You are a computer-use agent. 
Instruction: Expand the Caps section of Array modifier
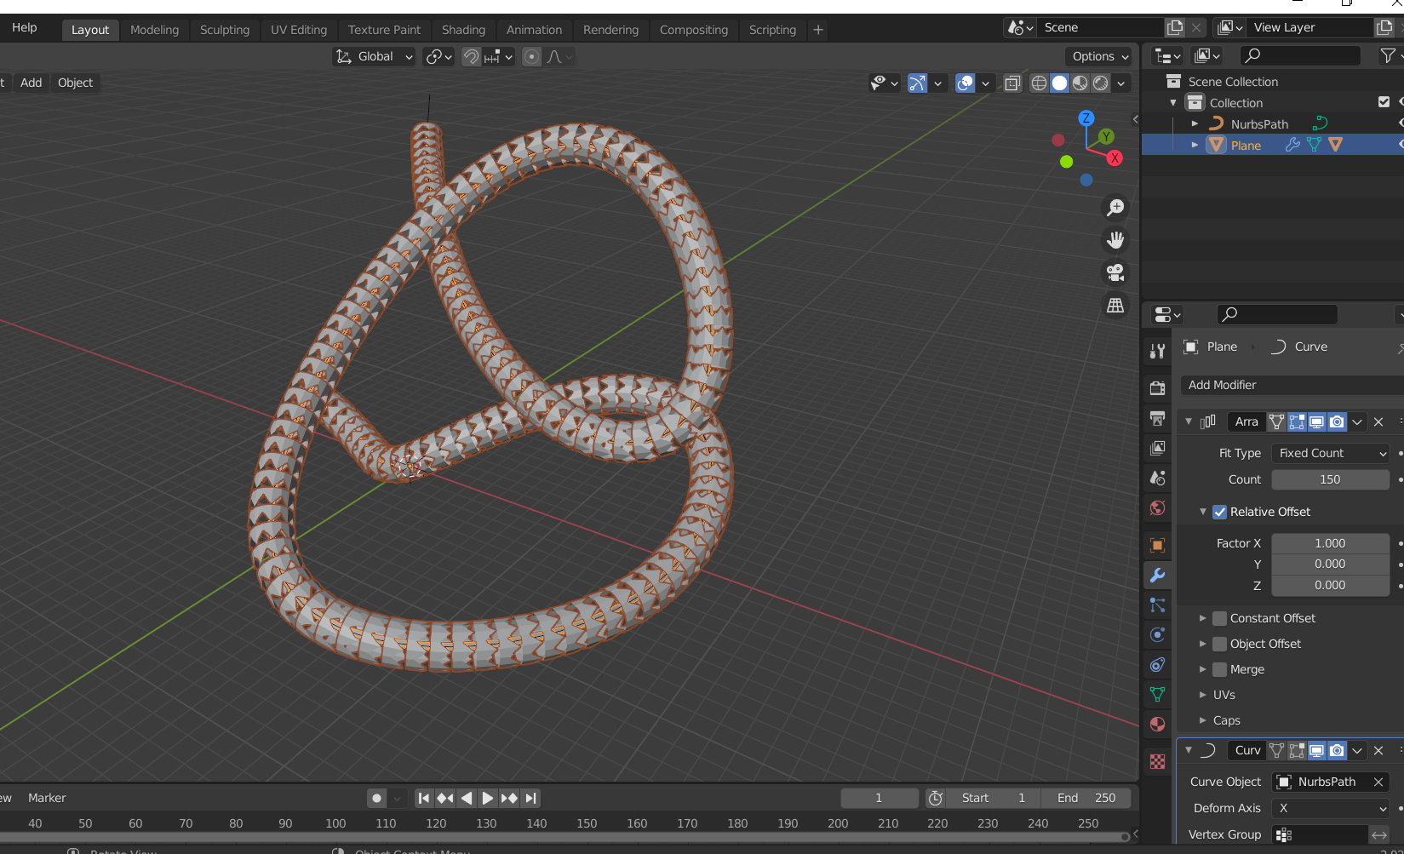click(x=1202, y=720)
